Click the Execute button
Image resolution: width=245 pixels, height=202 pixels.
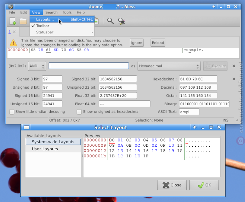click(x=215, y=66)
